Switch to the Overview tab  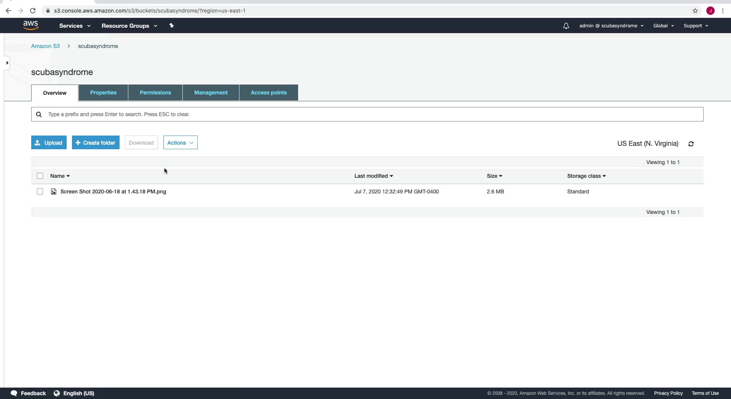(55, 93)
